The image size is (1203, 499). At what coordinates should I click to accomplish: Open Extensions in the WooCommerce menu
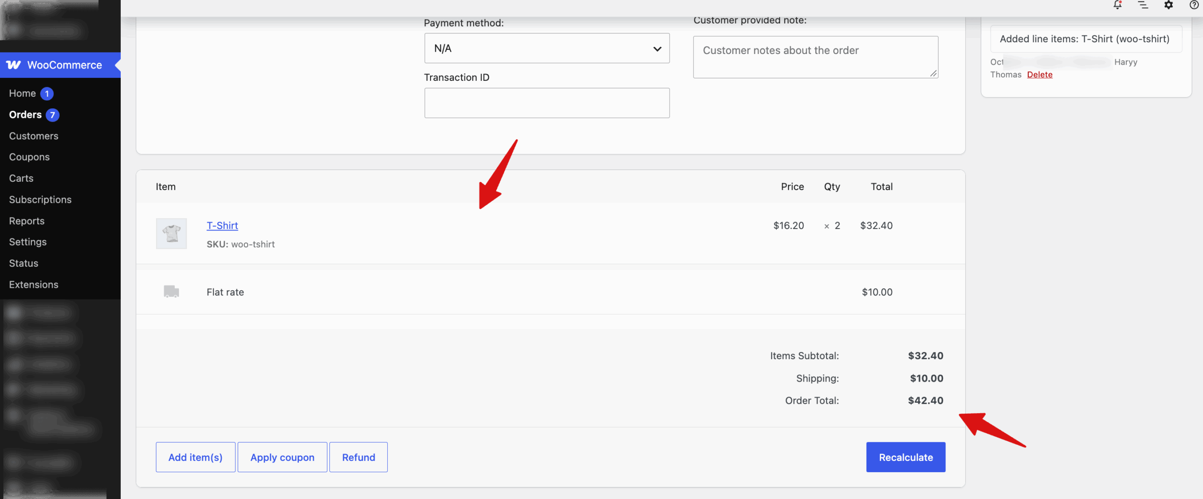coord(33,284)
